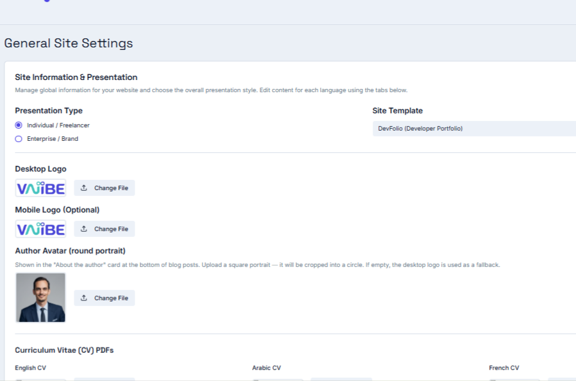Click the Presentation Type label
Viewport: 576px width, 381px height.
pyautogui.click(x=49, y=111)
